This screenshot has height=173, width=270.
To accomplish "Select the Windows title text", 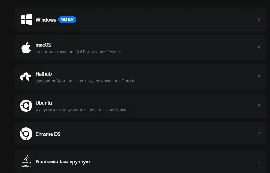I will tap(46, 20).
